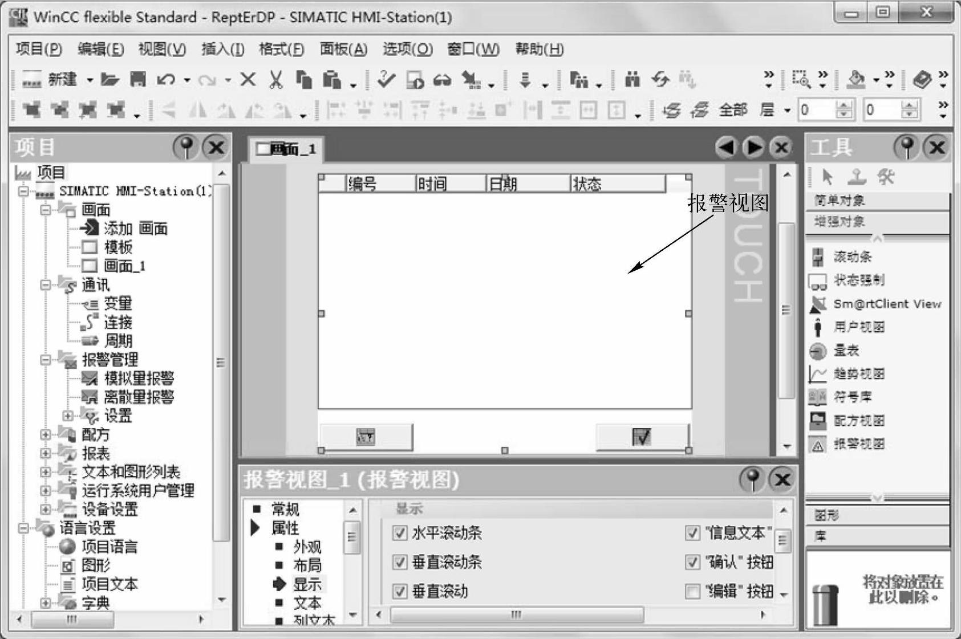Open the 项目(P) menu

coord(39,50)
